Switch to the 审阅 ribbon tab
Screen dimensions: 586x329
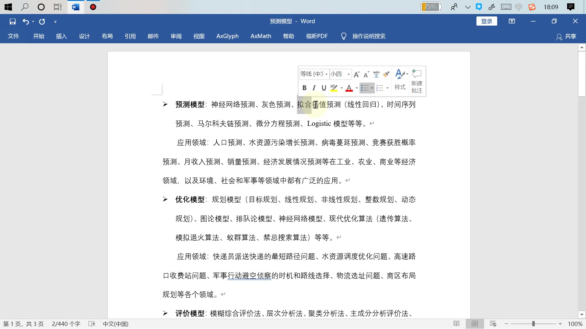[176, 36]
